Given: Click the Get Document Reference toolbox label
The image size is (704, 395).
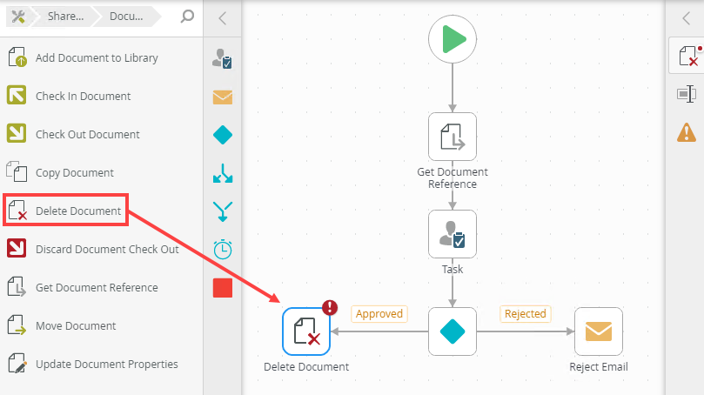Looking at the screenshot, I should coord(97,287).
